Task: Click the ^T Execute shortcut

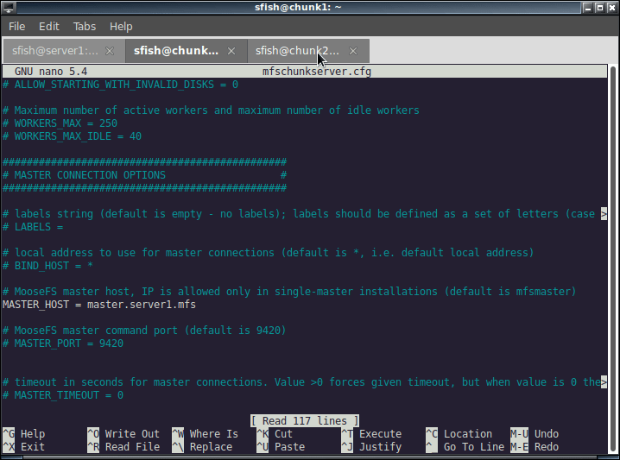Action: coord(371,434)
